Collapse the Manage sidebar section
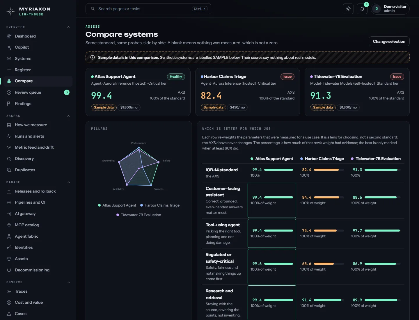This screenshot has height=320, width=419. click(69, 182)
